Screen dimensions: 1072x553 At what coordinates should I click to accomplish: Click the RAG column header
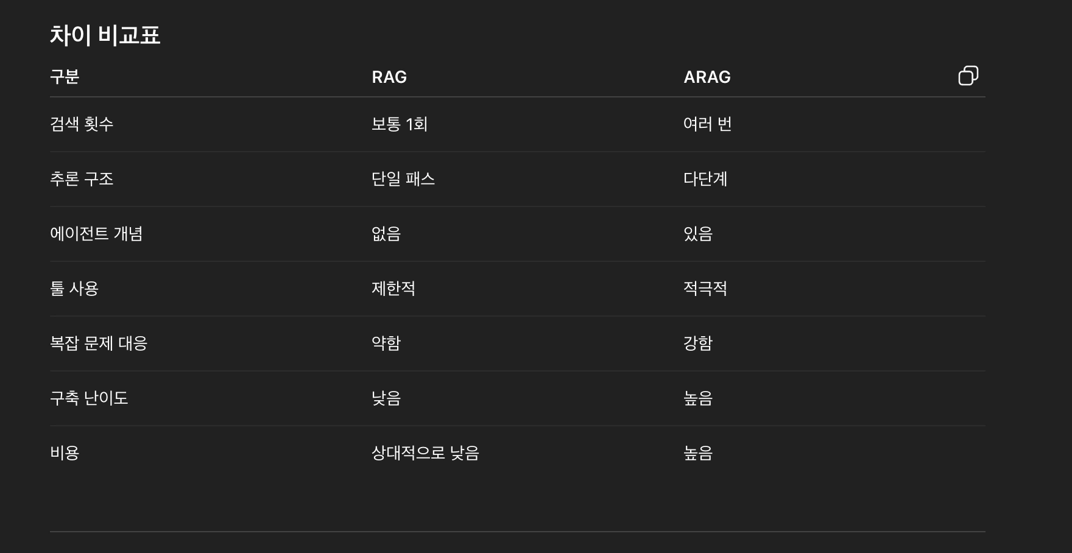[x=389, y=77]
